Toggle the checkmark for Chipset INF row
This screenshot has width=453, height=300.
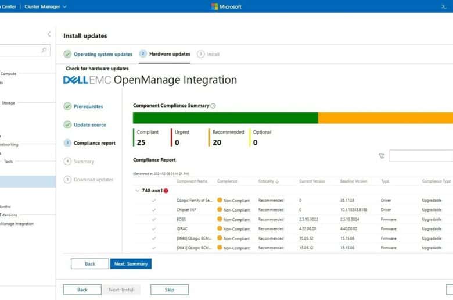[154, 210]
